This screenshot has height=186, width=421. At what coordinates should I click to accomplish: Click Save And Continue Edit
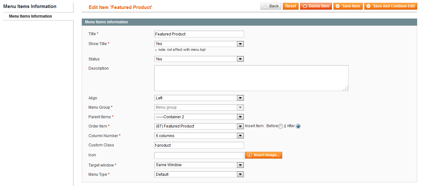click(x=391, y=6)
